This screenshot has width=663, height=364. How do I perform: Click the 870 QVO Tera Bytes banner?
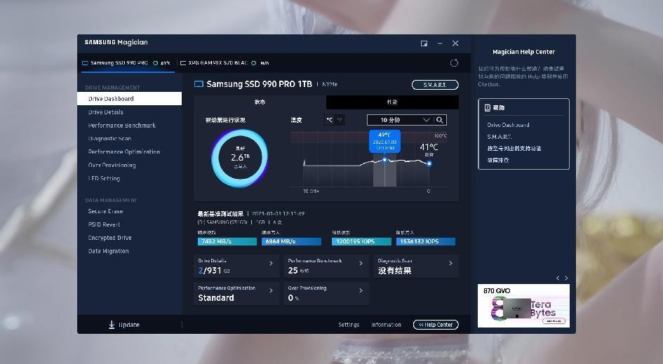point(523,306)
